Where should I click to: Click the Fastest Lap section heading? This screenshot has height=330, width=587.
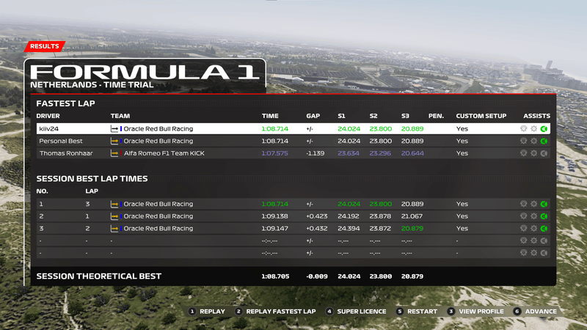[x=65, y=103]
